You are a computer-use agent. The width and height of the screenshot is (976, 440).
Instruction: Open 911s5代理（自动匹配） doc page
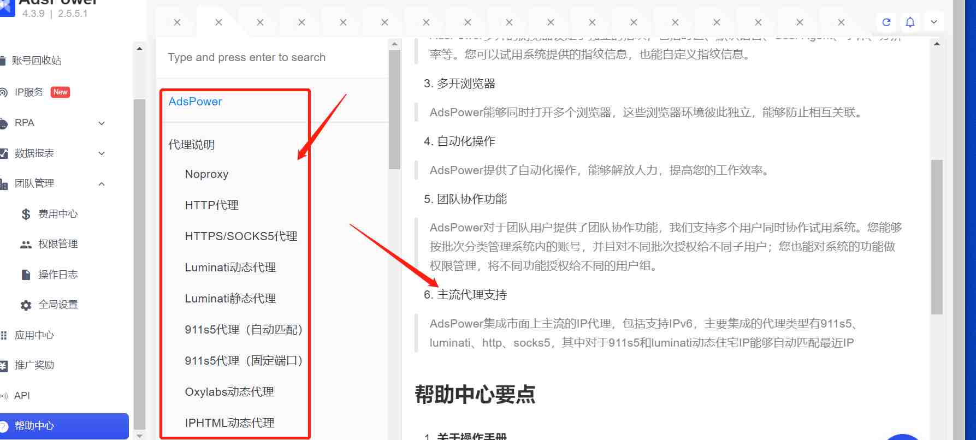(x=244, y=330)
